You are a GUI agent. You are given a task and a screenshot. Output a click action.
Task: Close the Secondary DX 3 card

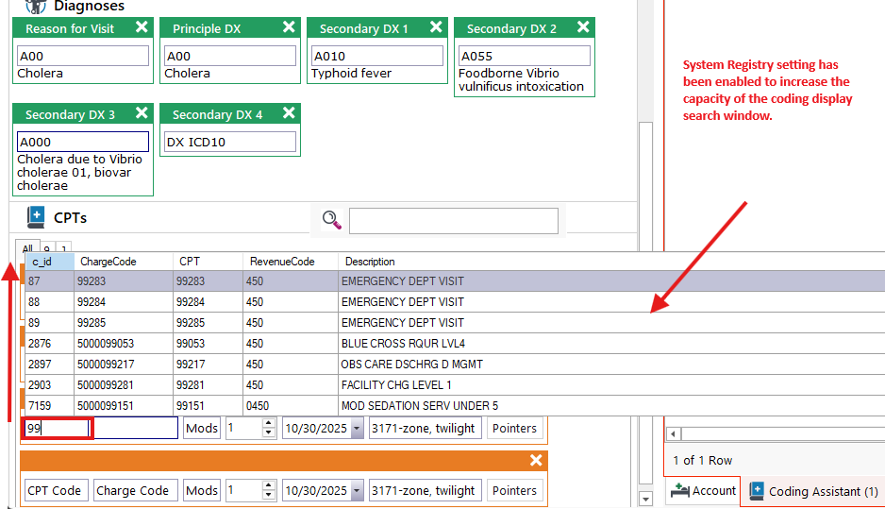142,113
